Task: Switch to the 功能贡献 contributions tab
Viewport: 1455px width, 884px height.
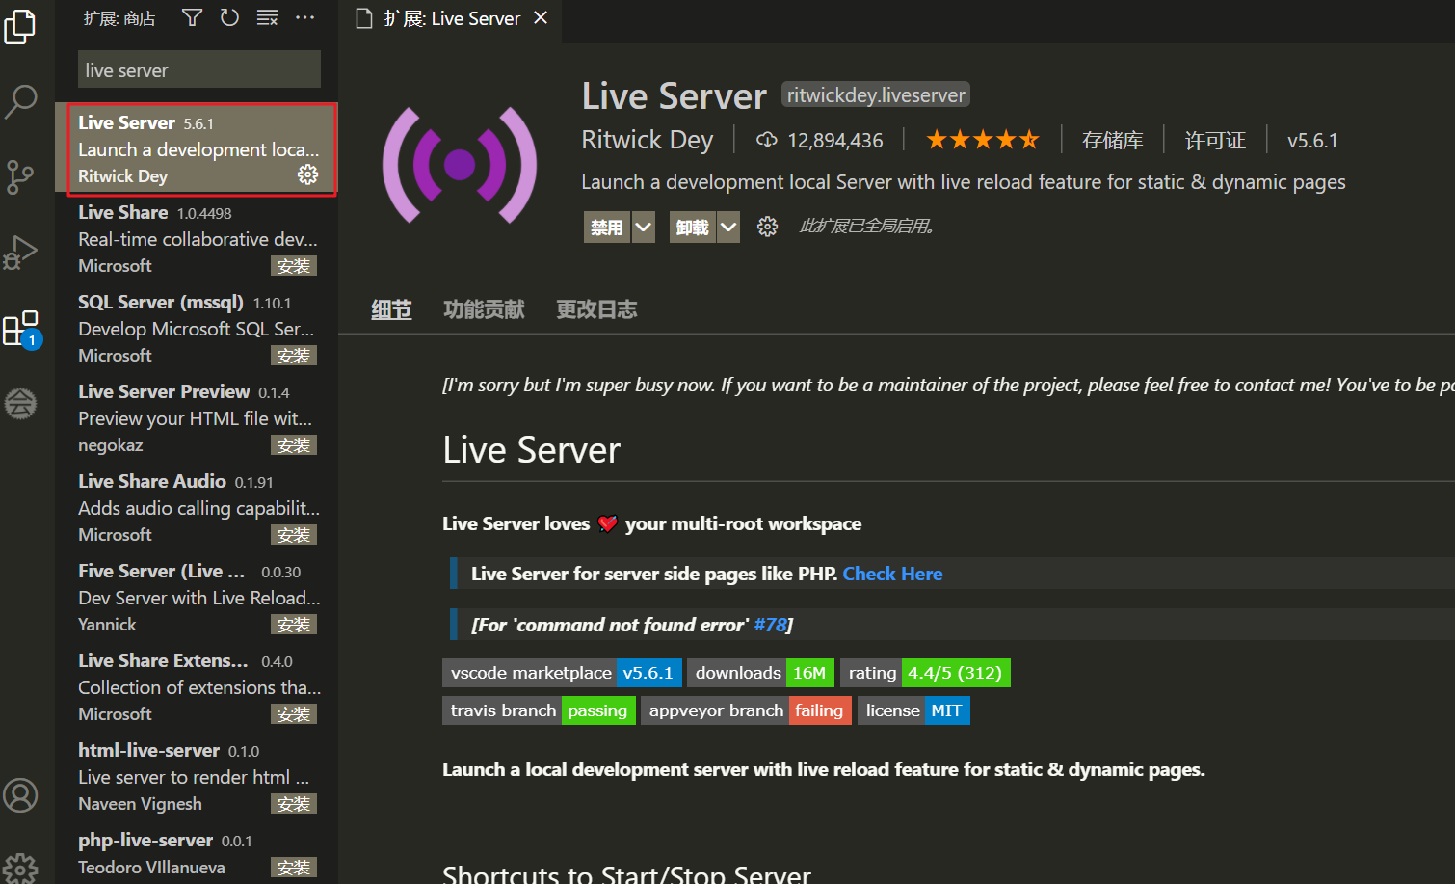Action: (x=484, y=309)
